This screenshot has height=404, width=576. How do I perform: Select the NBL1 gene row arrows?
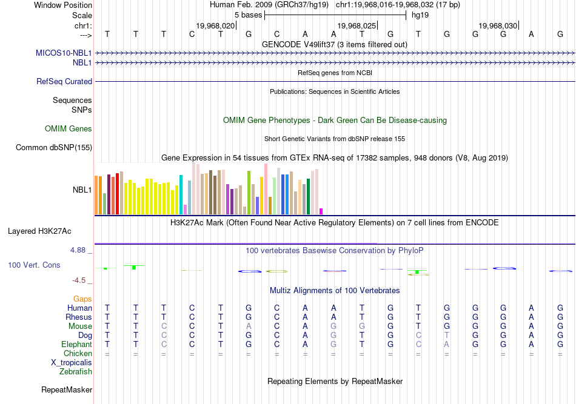(335, 63)
